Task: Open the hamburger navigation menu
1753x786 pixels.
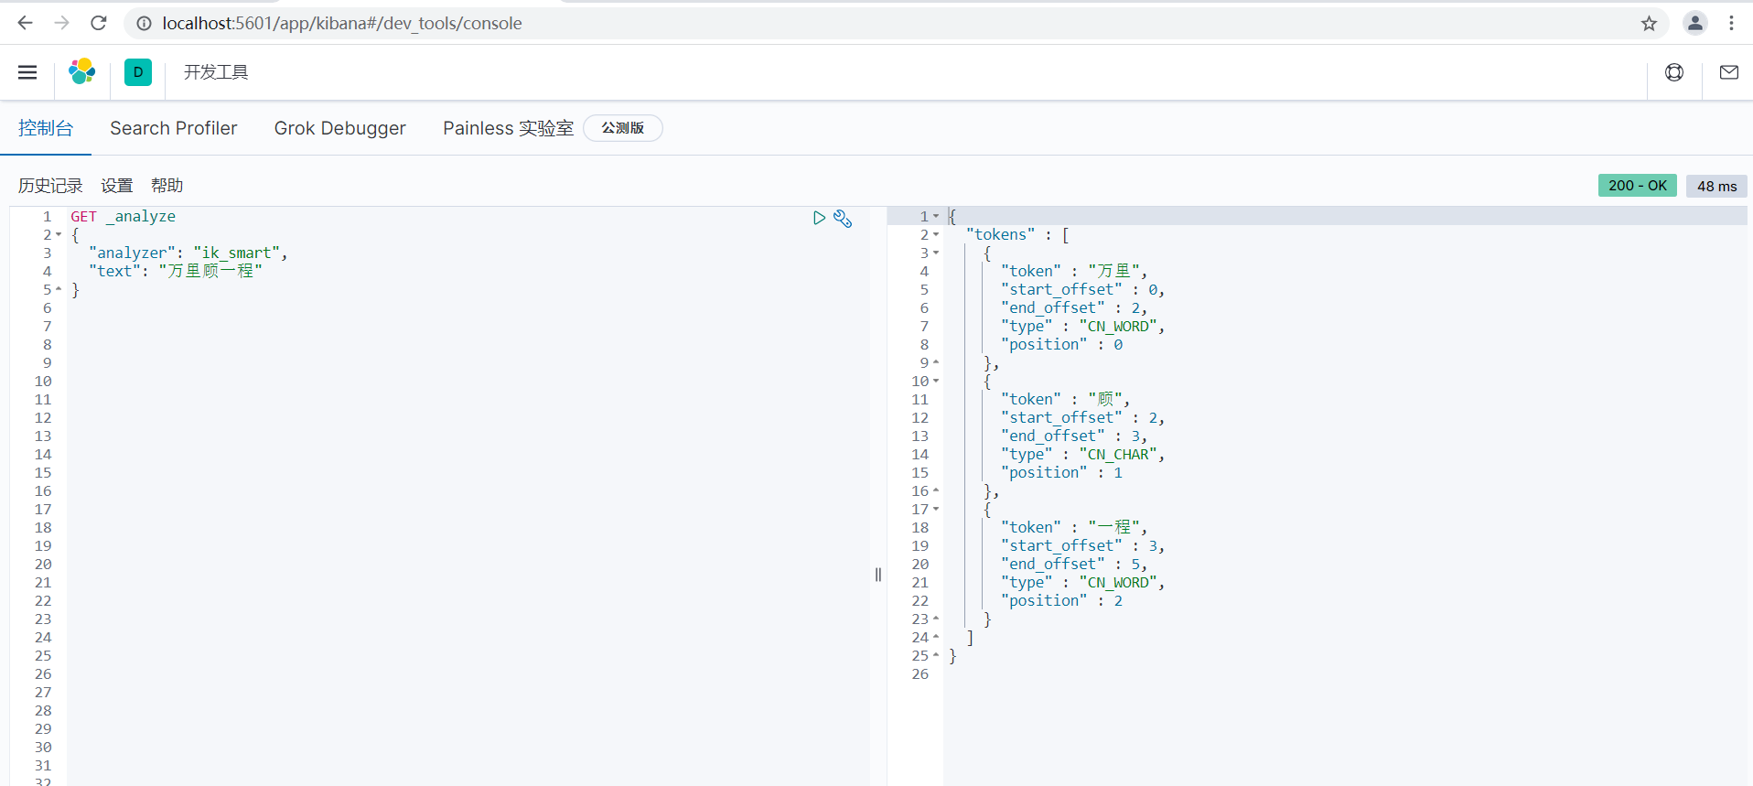Action: point(27,72)
